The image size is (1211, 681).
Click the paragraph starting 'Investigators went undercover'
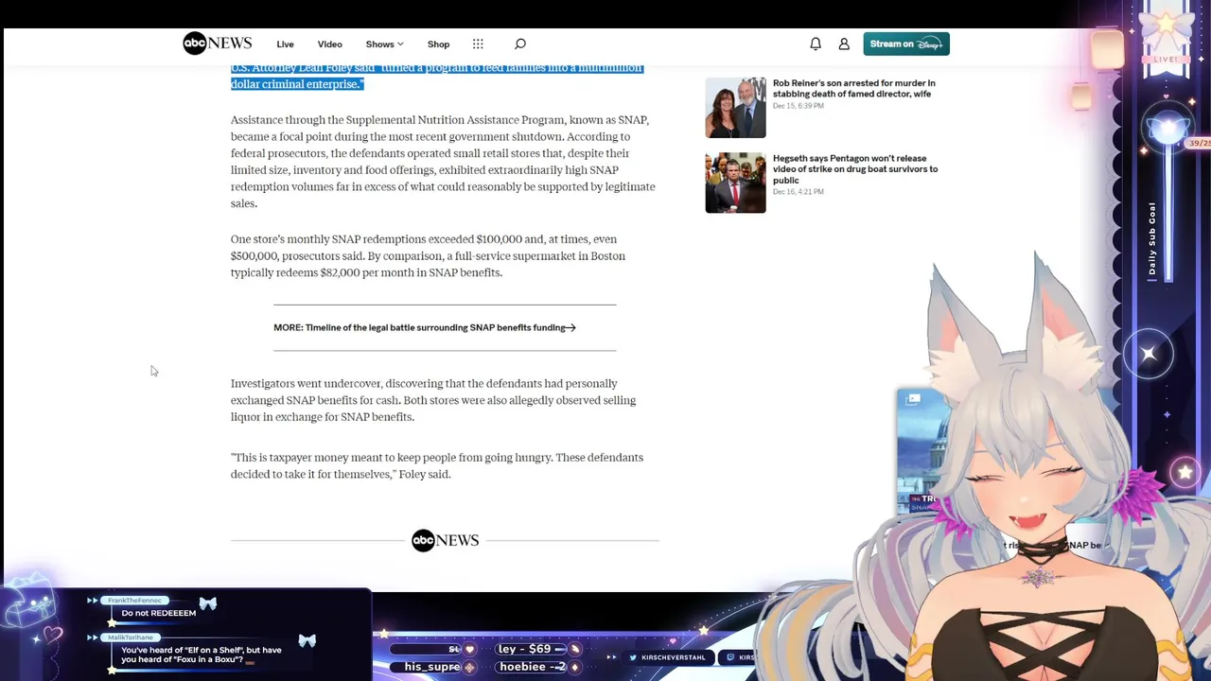pos(433,400)
